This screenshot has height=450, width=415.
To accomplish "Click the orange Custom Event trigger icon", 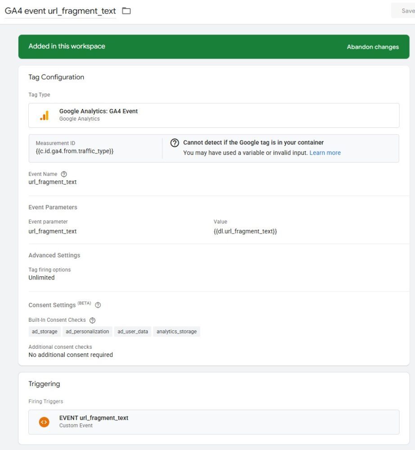I will (44, 422).
